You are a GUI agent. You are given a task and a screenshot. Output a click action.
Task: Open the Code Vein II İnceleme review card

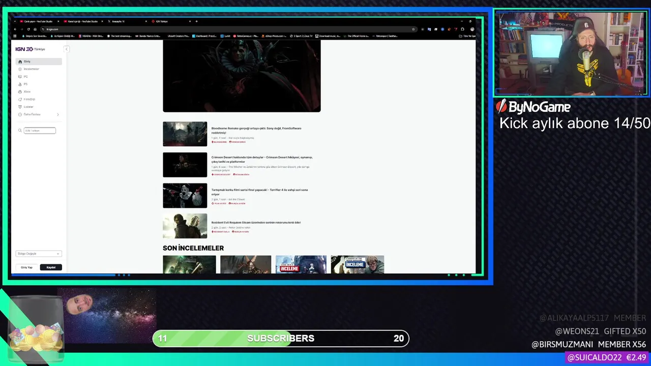click(x=301, y=264)
